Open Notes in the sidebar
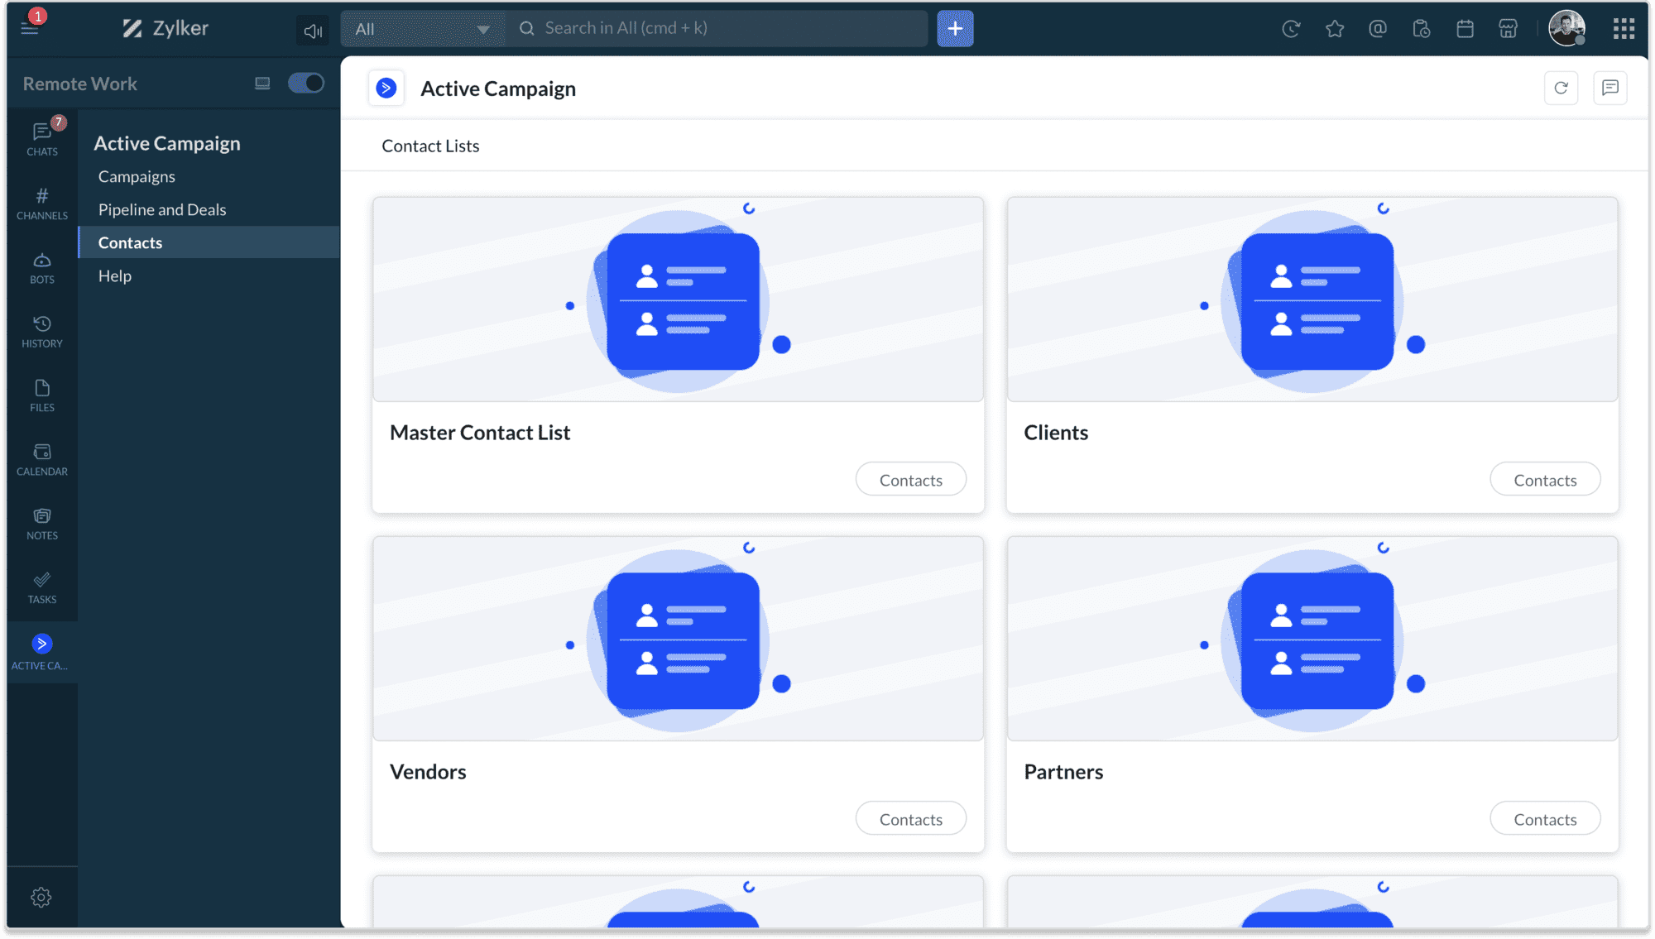This screenshot has width=1655, height=939. pos(42,524)
